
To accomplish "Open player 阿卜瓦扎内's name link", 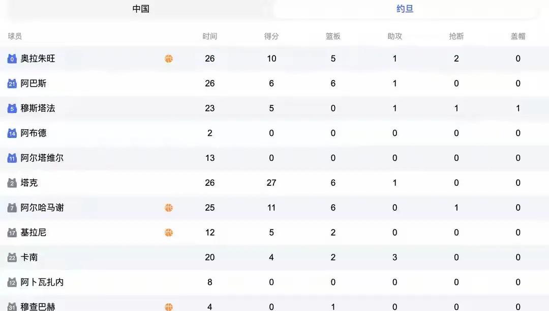I will (x=42, y=282).
